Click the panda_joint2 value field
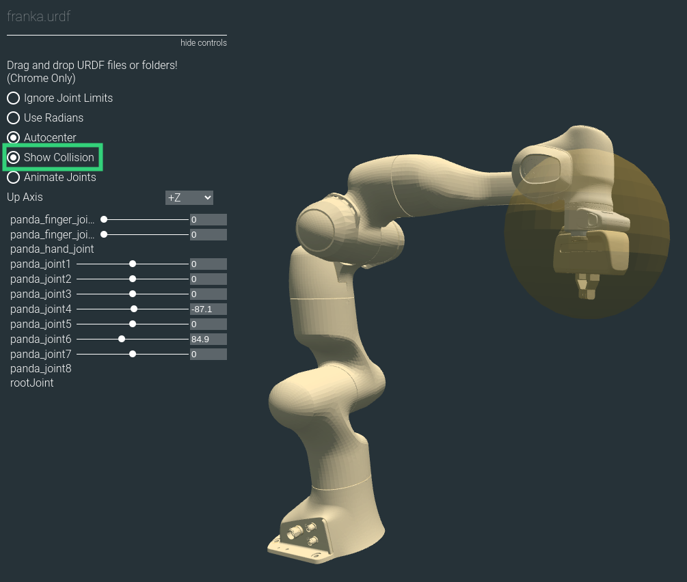 pyautogui.click(x=208, y=279)
